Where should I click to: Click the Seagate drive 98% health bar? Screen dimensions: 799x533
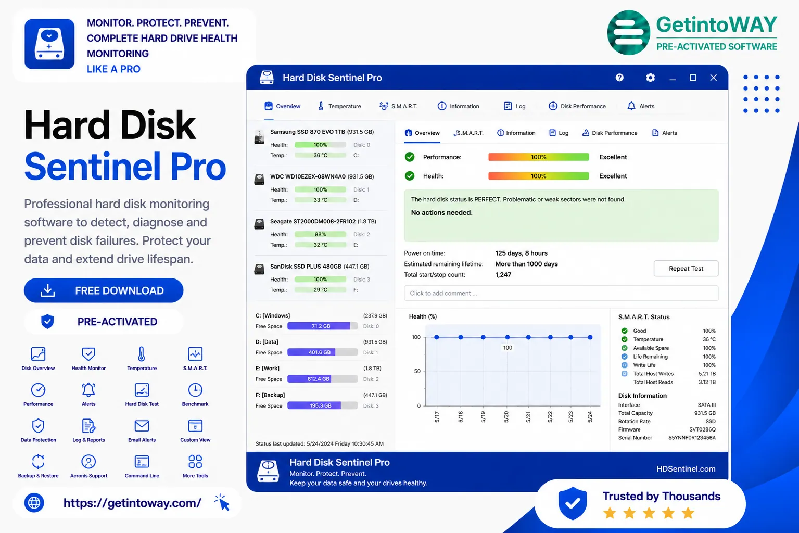click(321, 235)
